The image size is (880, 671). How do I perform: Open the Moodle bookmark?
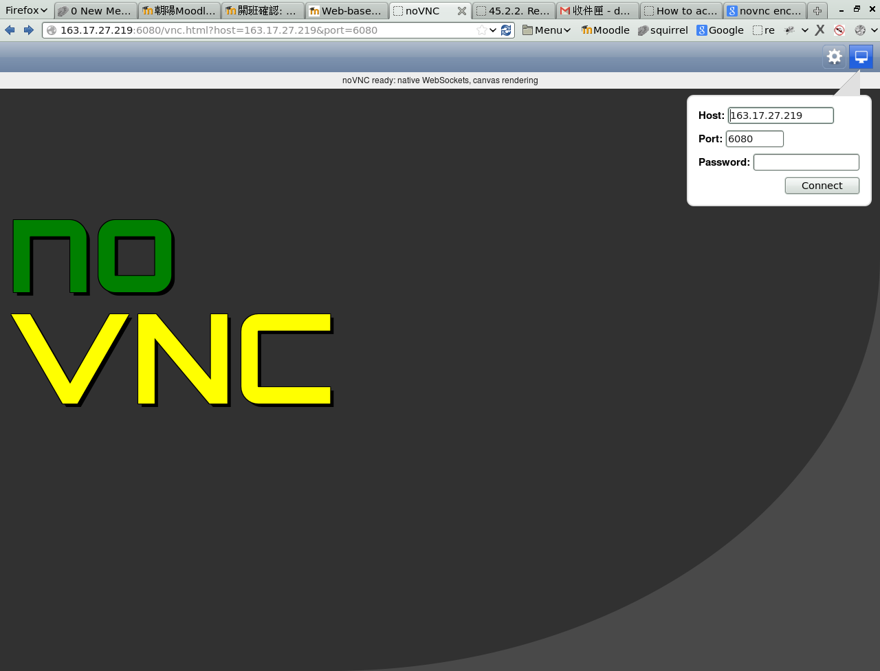605,30
